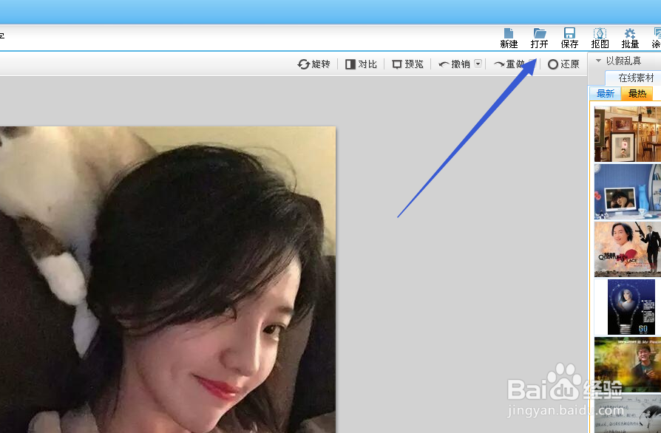This screenshot has height=433, width=661.
Task: Switch to the 最热 materials tab
Action: tap(637, 93)
